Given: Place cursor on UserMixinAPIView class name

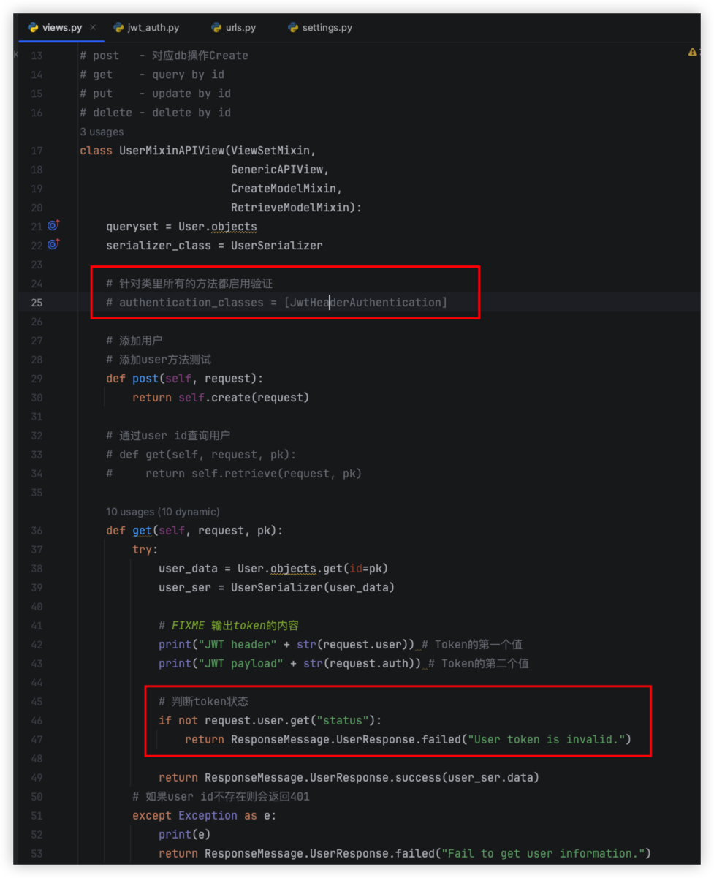Looking at the screenshot, I should pyautogui.click(x=172, y=151).
